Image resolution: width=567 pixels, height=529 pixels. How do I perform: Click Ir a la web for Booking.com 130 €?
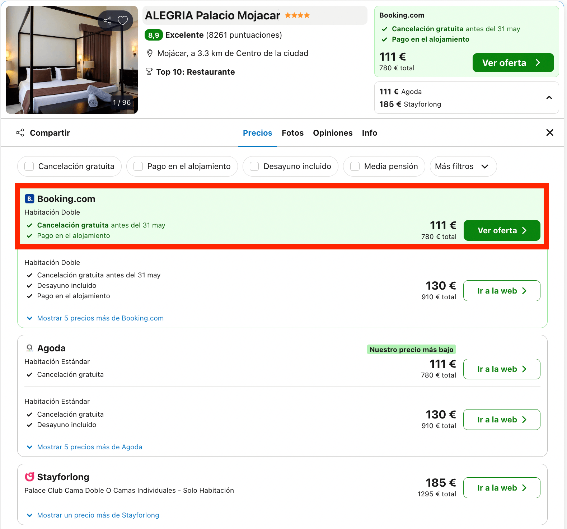coord(502,291)
